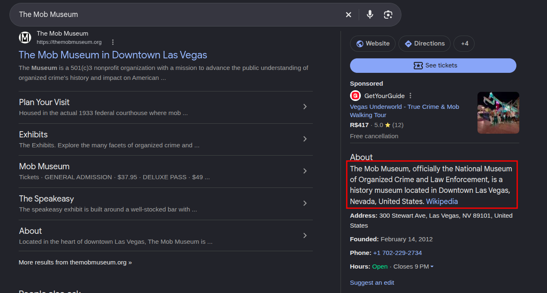Follow the Wikipedia link in About
The image size is (547, 293).
point(442,202)
